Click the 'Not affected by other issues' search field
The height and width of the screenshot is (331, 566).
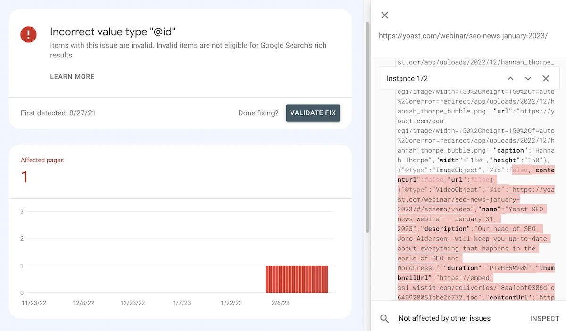pyautogui.click(x=444, y=318)
